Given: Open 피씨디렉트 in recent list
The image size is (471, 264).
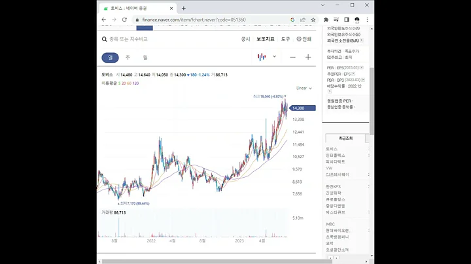Looking at the screenshot, I should point(336,161).
